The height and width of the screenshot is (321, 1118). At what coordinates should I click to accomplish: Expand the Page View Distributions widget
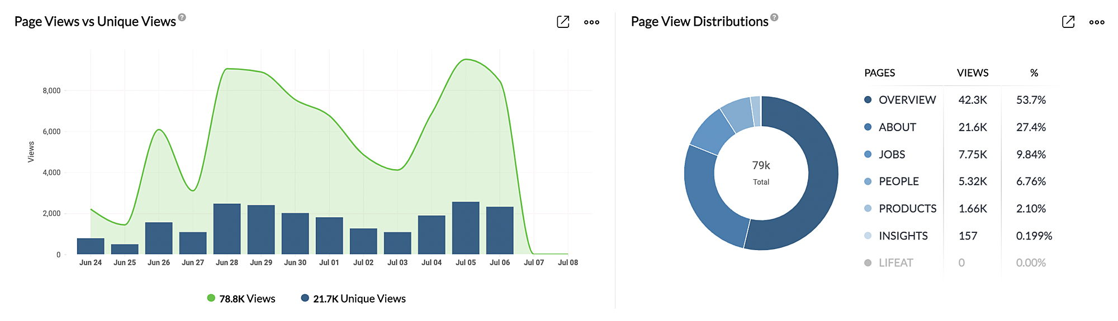pos(1068,22)
